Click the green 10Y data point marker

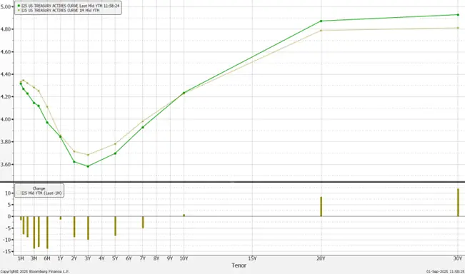click(184, 93)
